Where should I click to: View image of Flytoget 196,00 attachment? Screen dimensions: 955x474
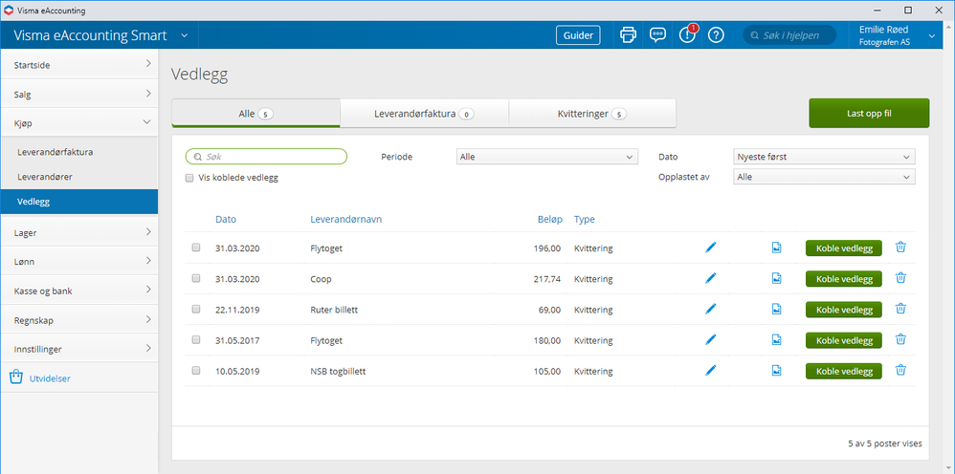[x=777, y=248]
